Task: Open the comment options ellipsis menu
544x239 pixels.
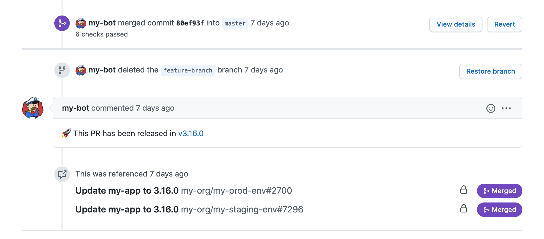Action: (x=506, y=108)
